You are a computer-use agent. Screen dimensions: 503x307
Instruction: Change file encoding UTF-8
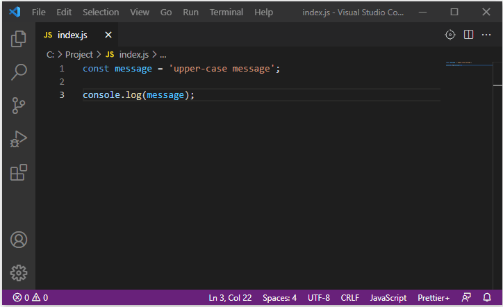click(319, 298)
